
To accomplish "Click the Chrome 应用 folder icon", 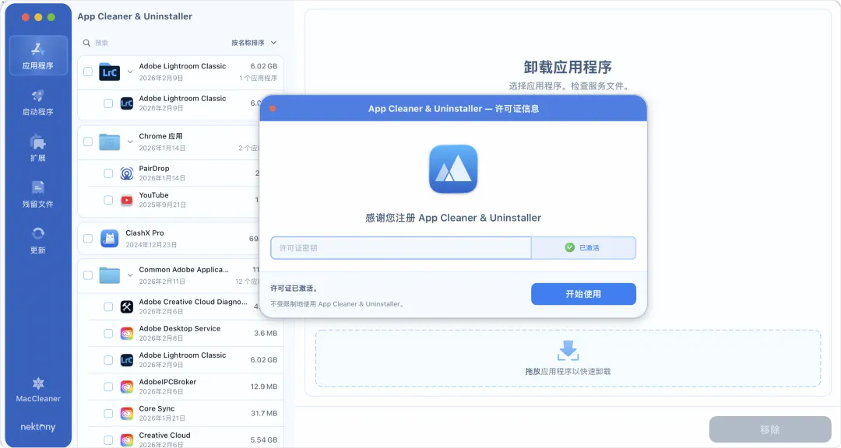I will point(110,142).
